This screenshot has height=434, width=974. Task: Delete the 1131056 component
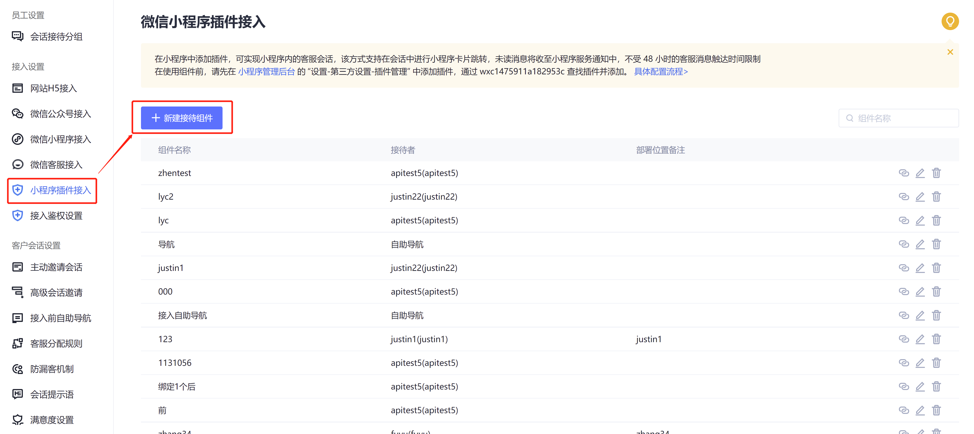point(936,363)
